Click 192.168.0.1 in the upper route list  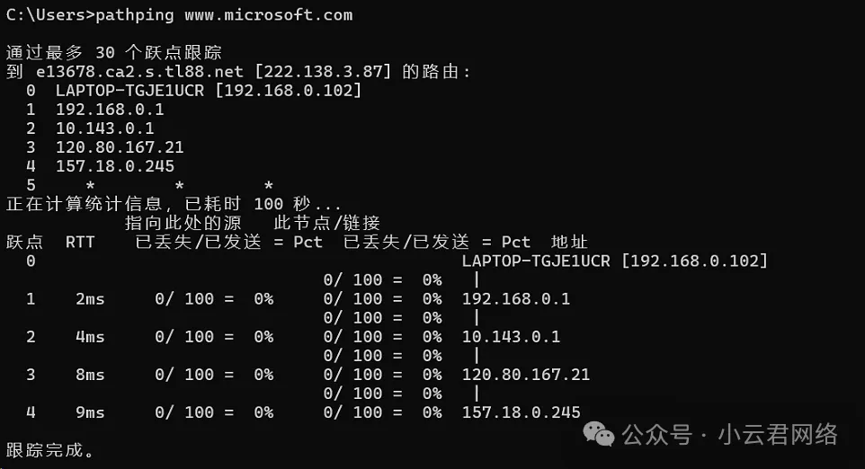pos(110,109)
